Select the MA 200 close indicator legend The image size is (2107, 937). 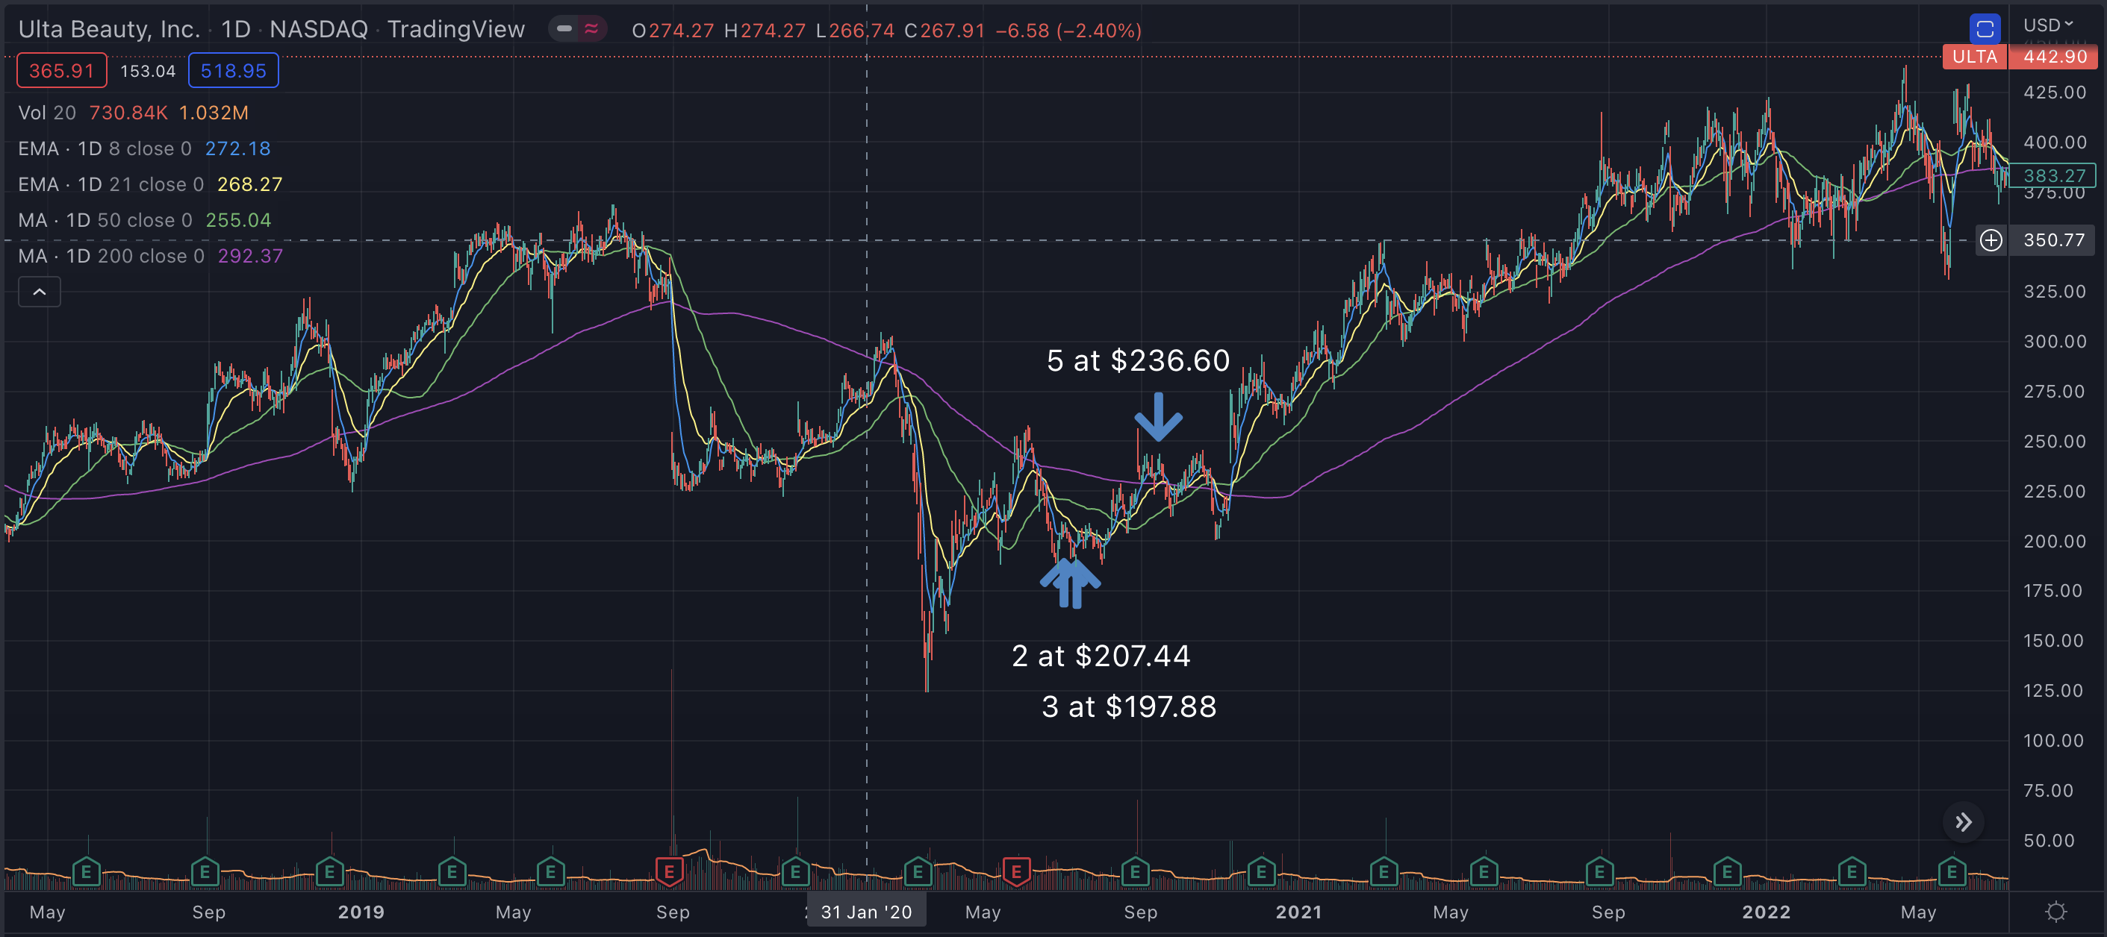(111, 257)
